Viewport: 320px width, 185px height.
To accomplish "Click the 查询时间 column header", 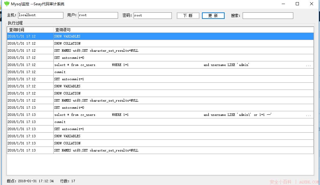I will (30, 30).
